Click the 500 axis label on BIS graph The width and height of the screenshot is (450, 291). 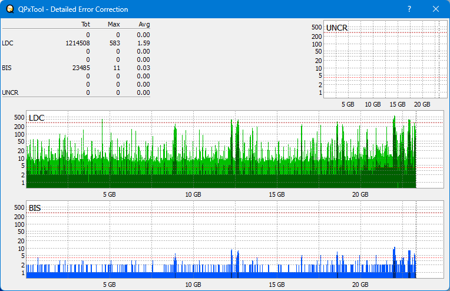[19, 207]
